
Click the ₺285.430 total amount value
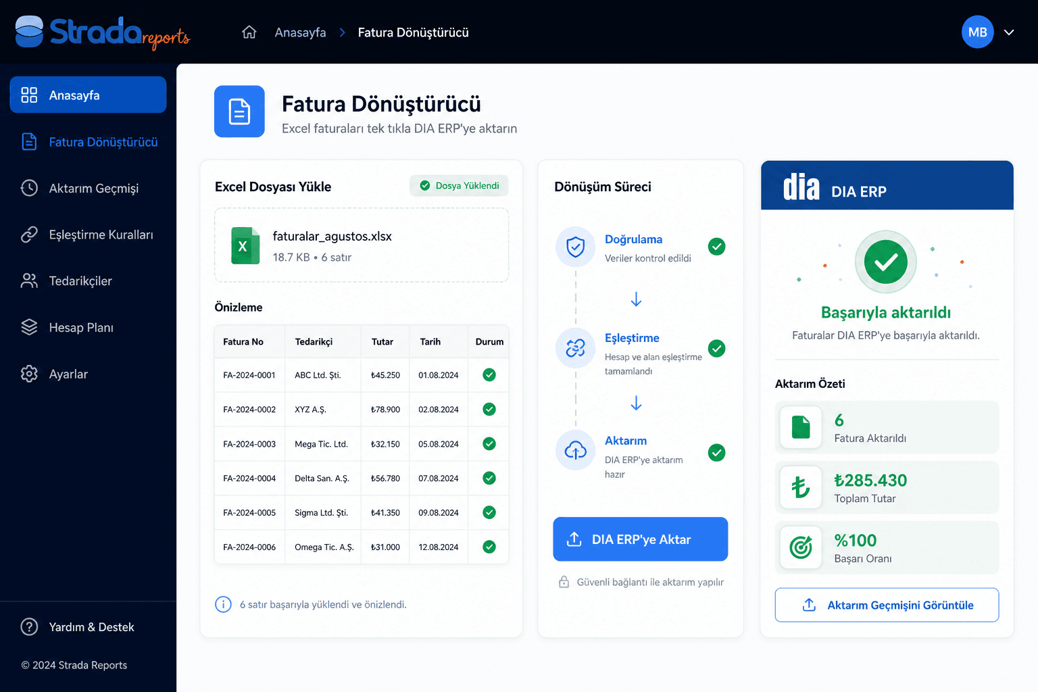tap(870, 480)
